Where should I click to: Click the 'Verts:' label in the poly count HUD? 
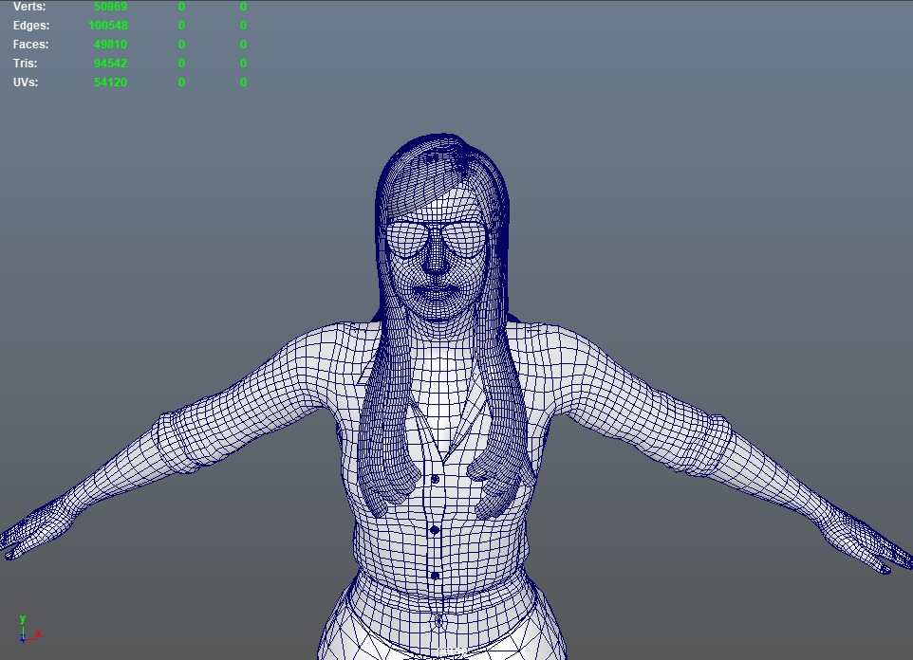tap(29, 7)
